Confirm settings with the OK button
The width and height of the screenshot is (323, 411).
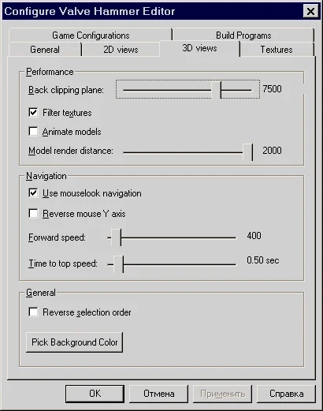pos(95,394)
